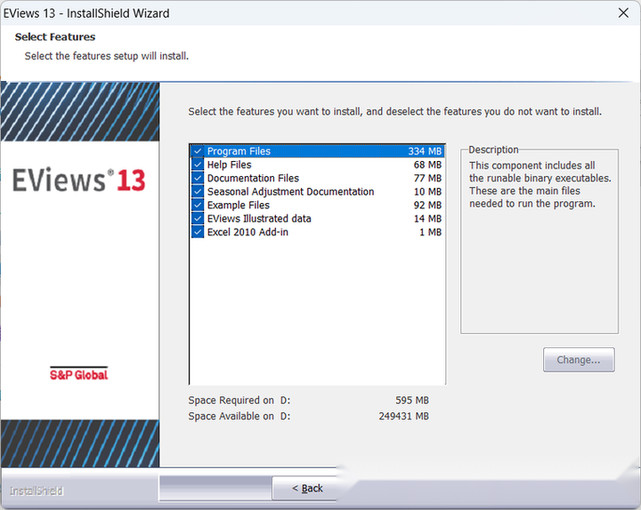Select the Help Files feature label

click(x=230, y=165)
